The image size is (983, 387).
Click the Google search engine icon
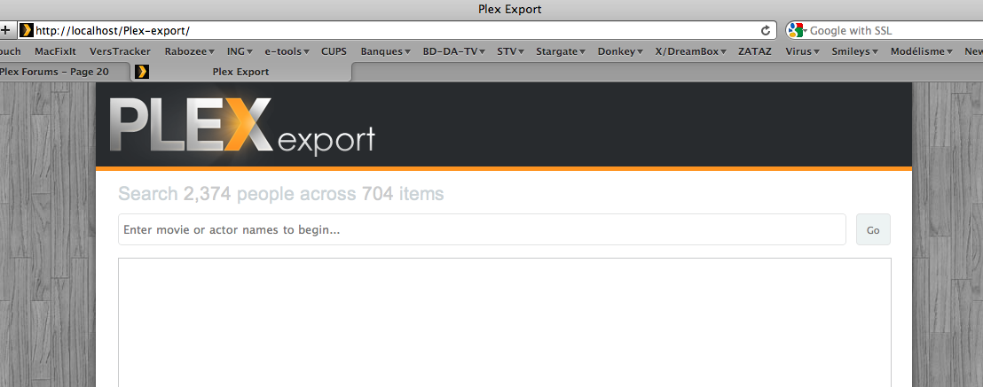pyautogui.click(x=795, y=30)
